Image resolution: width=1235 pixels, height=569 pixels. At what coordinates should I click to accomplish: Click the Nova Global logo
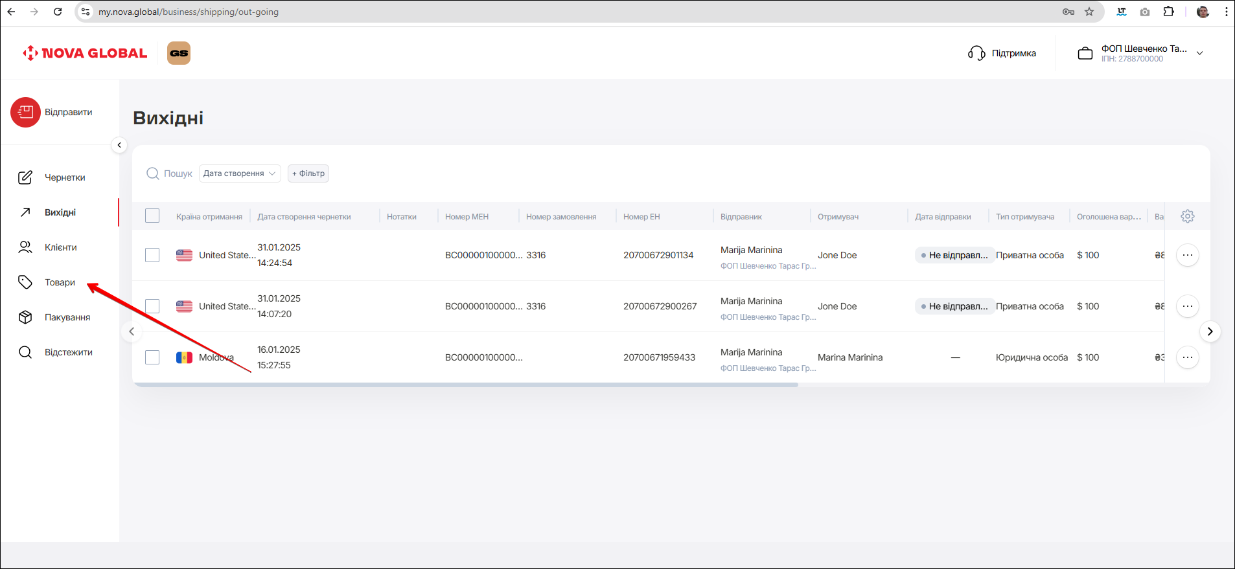pyautogui.click(x=85, y=53)
